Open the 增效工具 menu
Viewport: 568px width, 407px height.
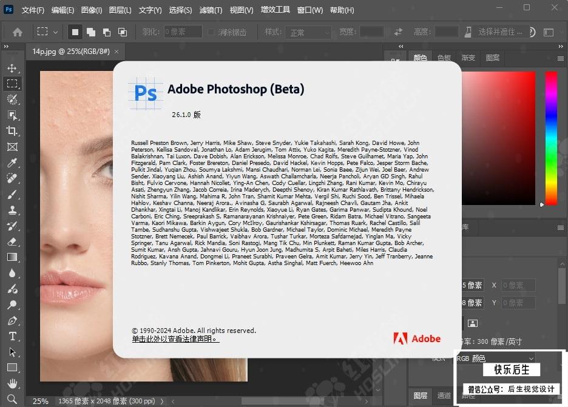(x=276, y=10)
